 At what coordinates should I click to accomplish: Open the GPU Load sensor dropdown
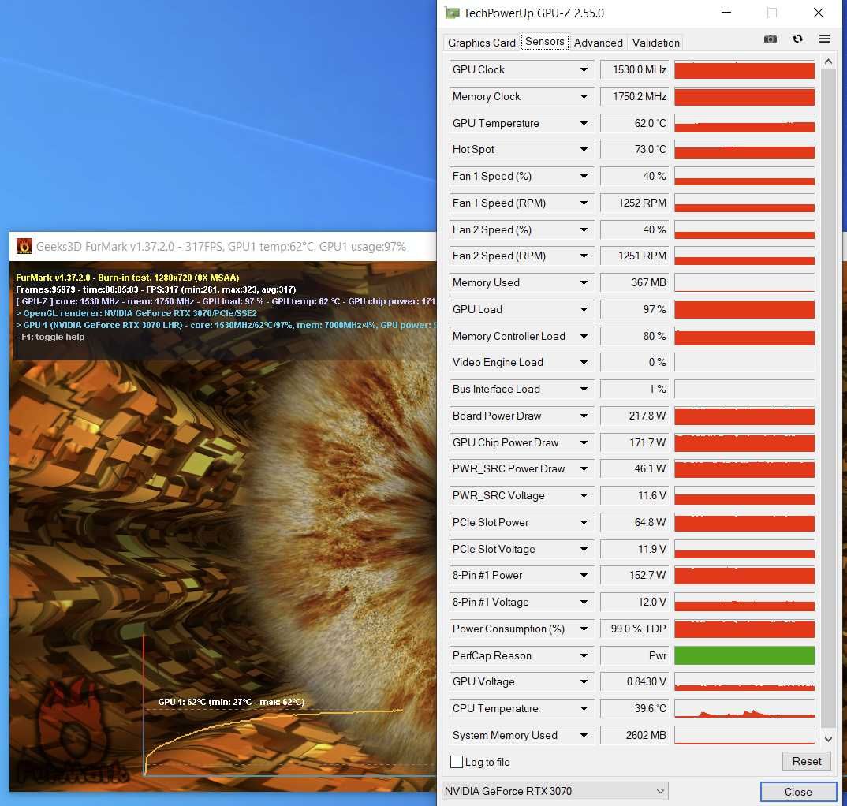pos(584,309)
